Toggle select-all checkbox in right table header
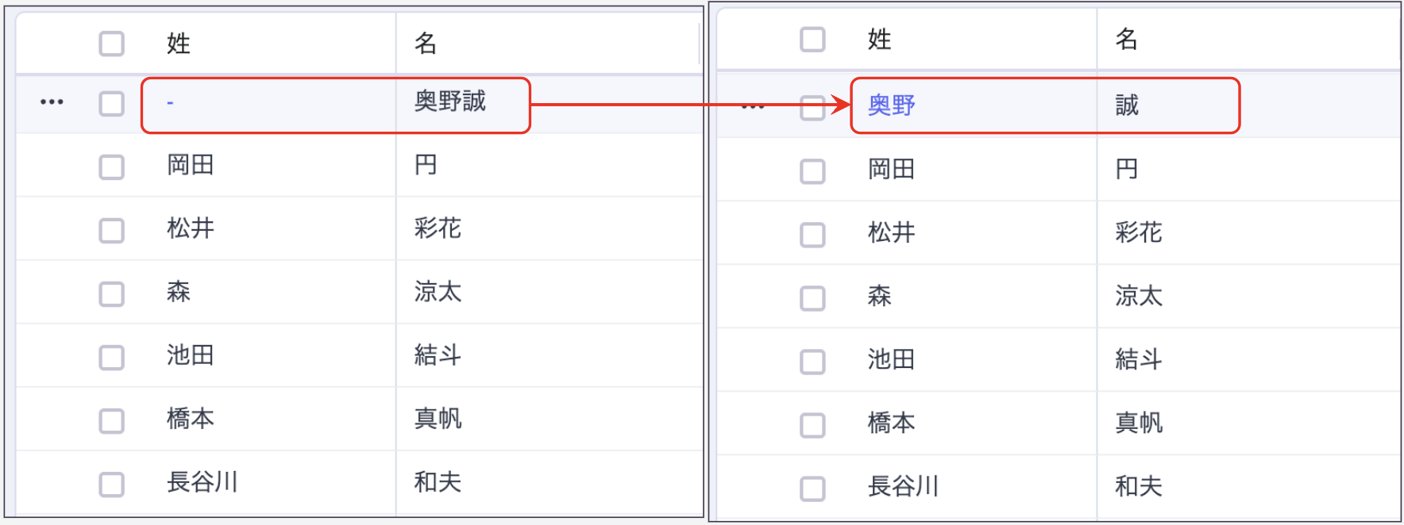Image resolution: width=1404 pixels, height=525 pixels. [x=812, y=40]
